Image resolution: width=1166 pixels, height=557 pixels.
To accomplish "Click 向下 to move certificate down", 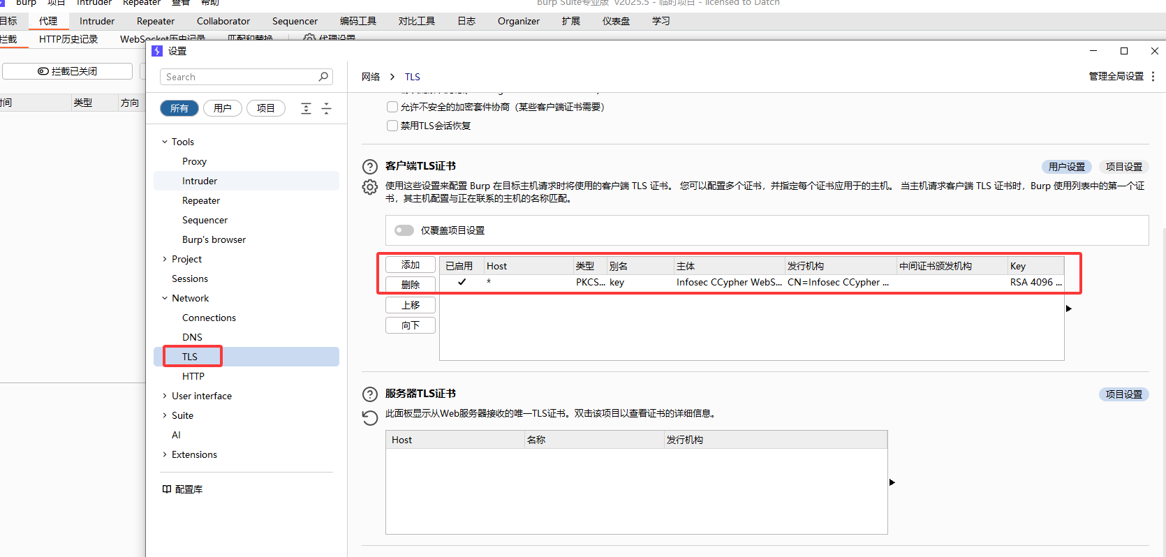I will click(411, 325).
